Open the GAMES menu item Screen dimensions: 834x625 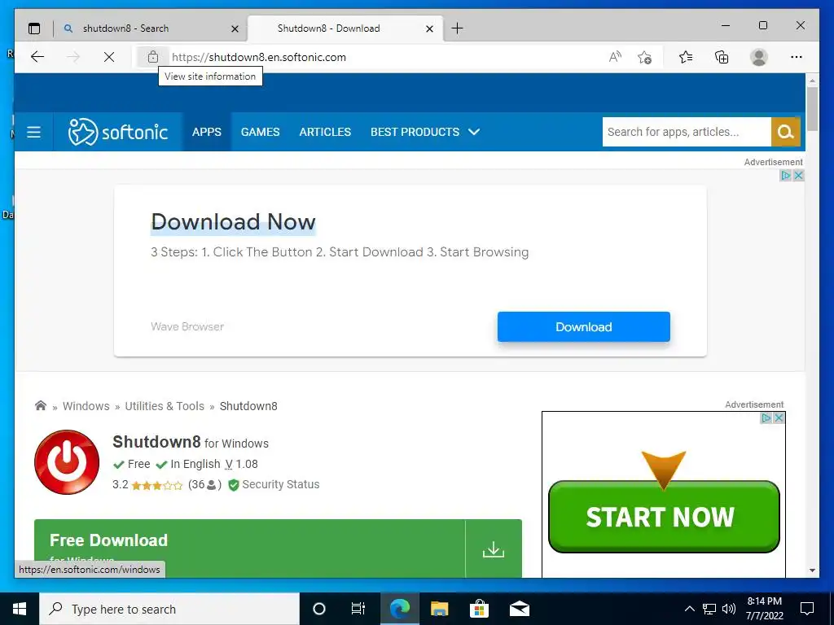[x=260, y=132]
